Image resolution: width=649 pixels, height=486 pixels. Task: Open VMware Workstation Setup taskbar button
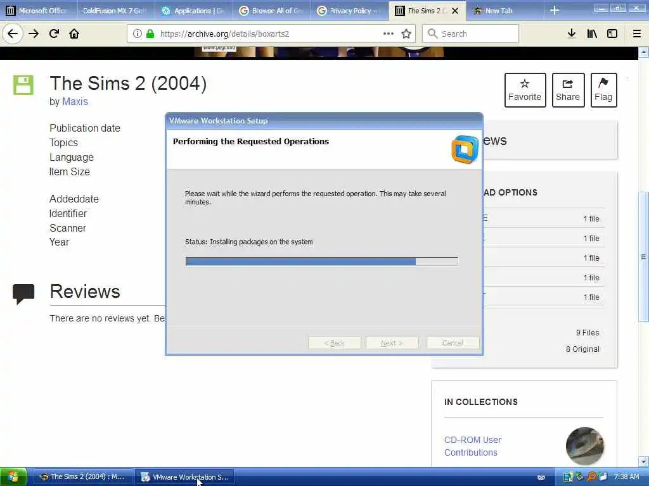[x=184, y=477]
